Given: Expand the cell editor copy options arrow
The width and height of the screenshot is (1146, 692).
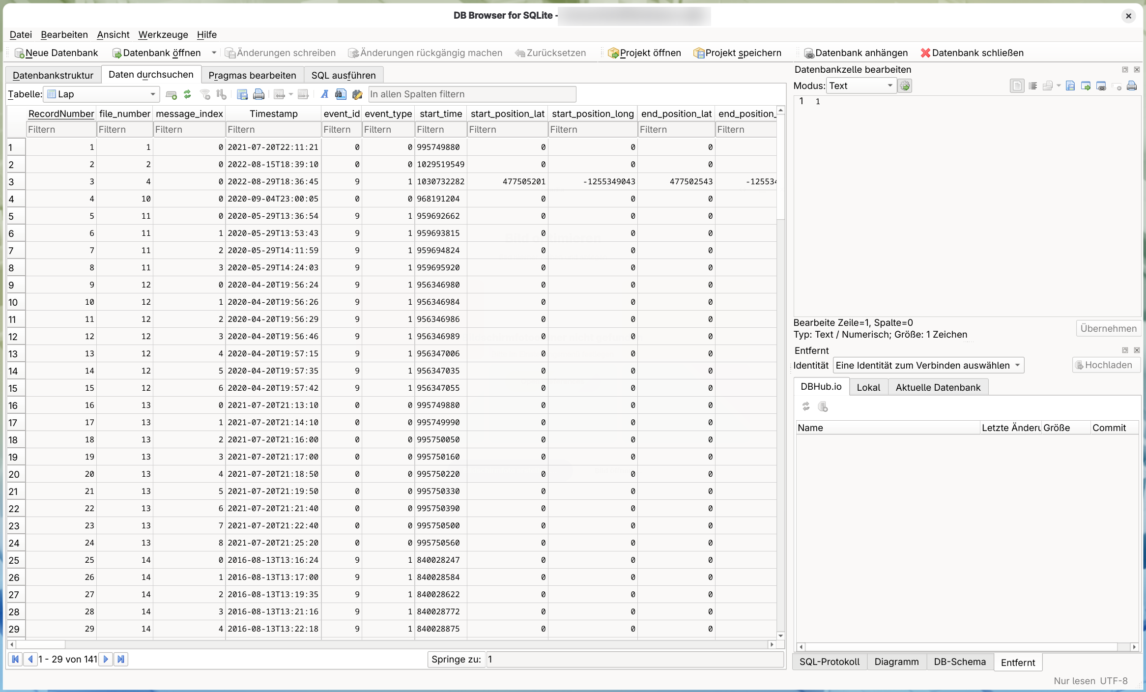Looking at the screenshot, I should pos(1059,86).
